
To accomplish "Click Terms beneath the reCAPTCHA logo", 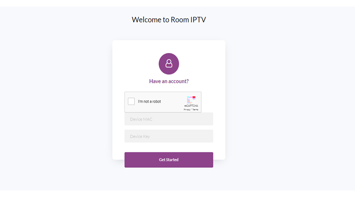I will pos(195,110).
